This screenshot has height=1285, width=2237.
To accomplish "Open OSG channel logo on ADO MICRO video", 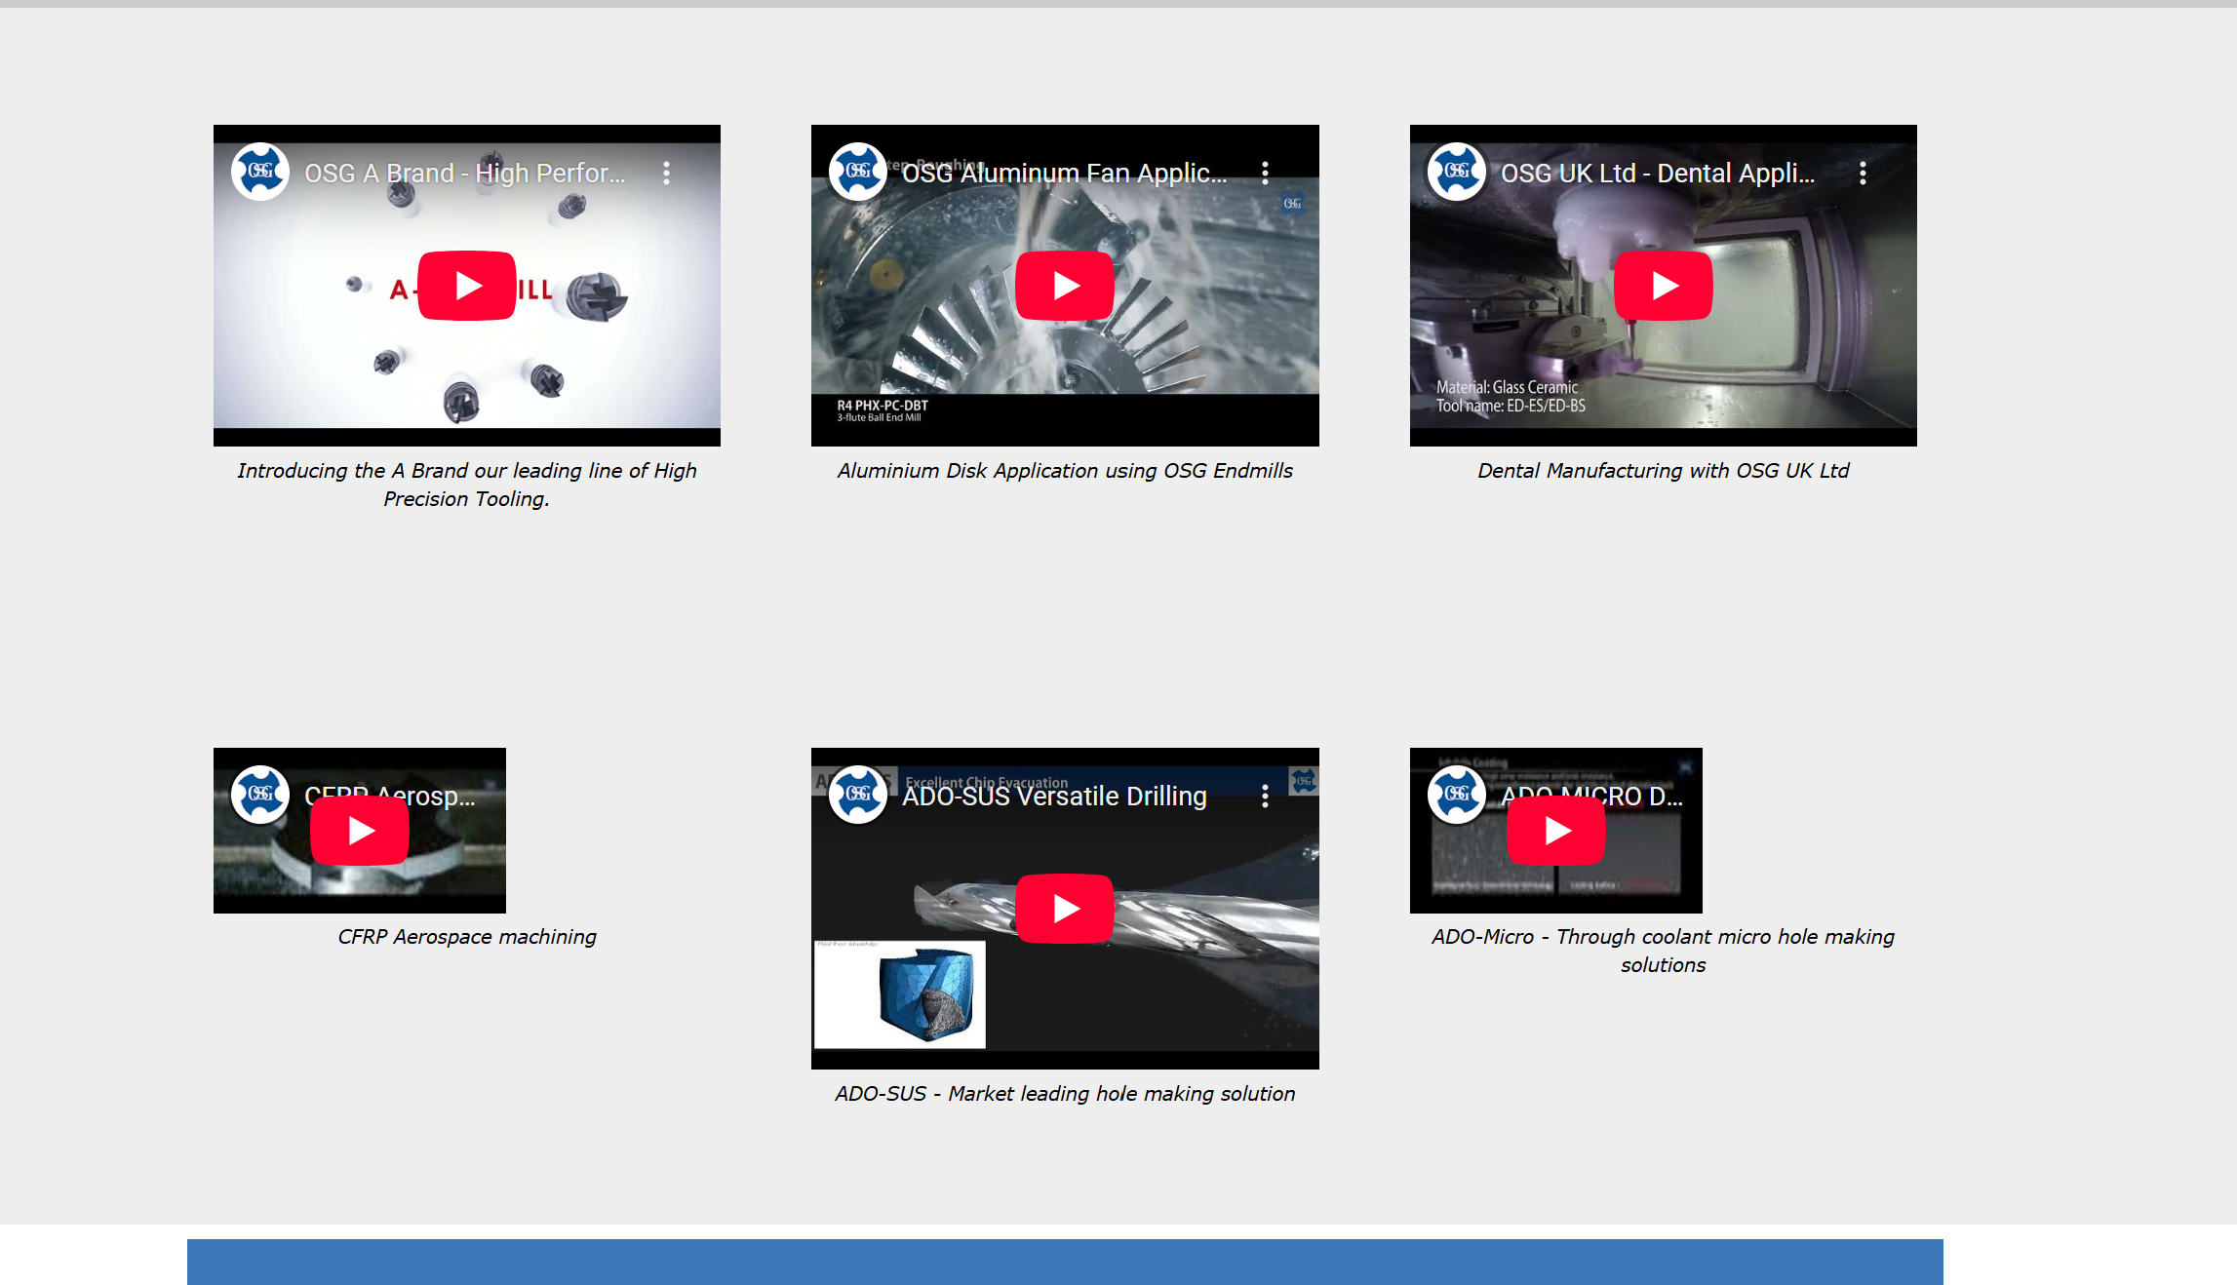I will [1457, 795].
